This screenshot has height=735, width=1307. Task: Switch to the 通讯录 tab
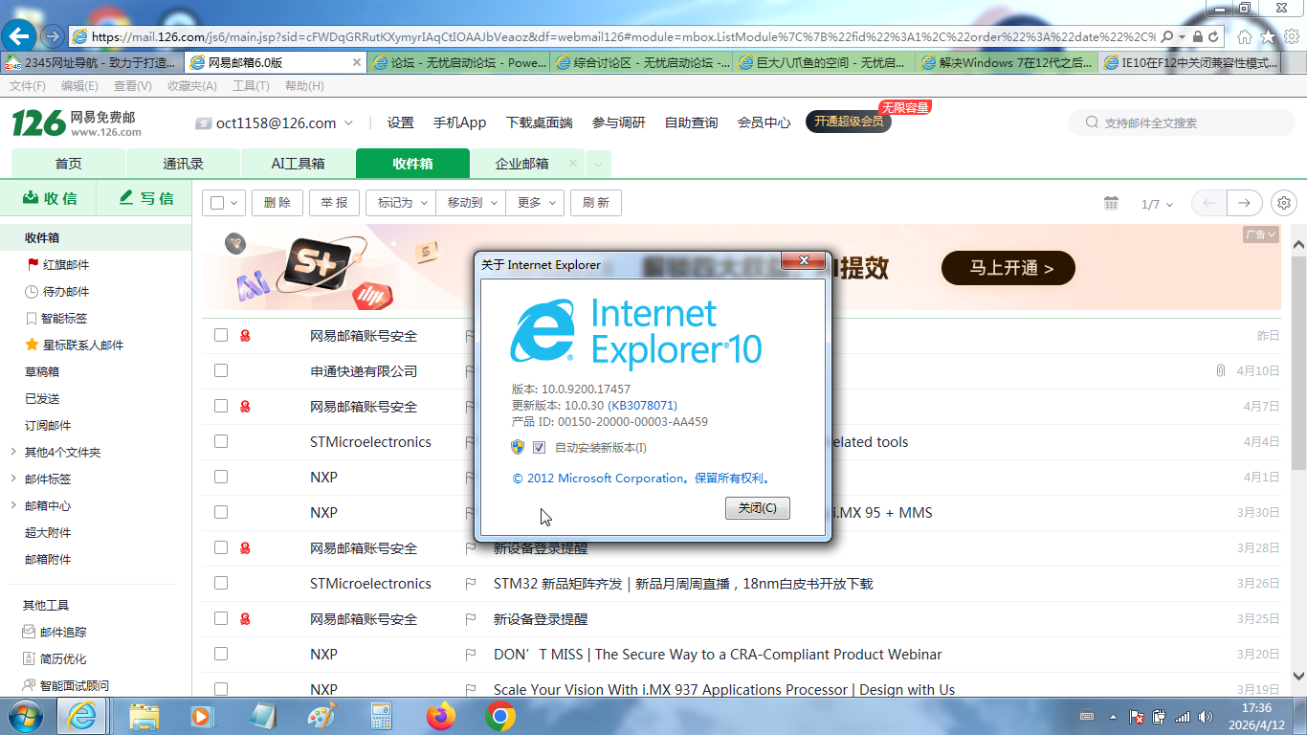click(183, 164)
